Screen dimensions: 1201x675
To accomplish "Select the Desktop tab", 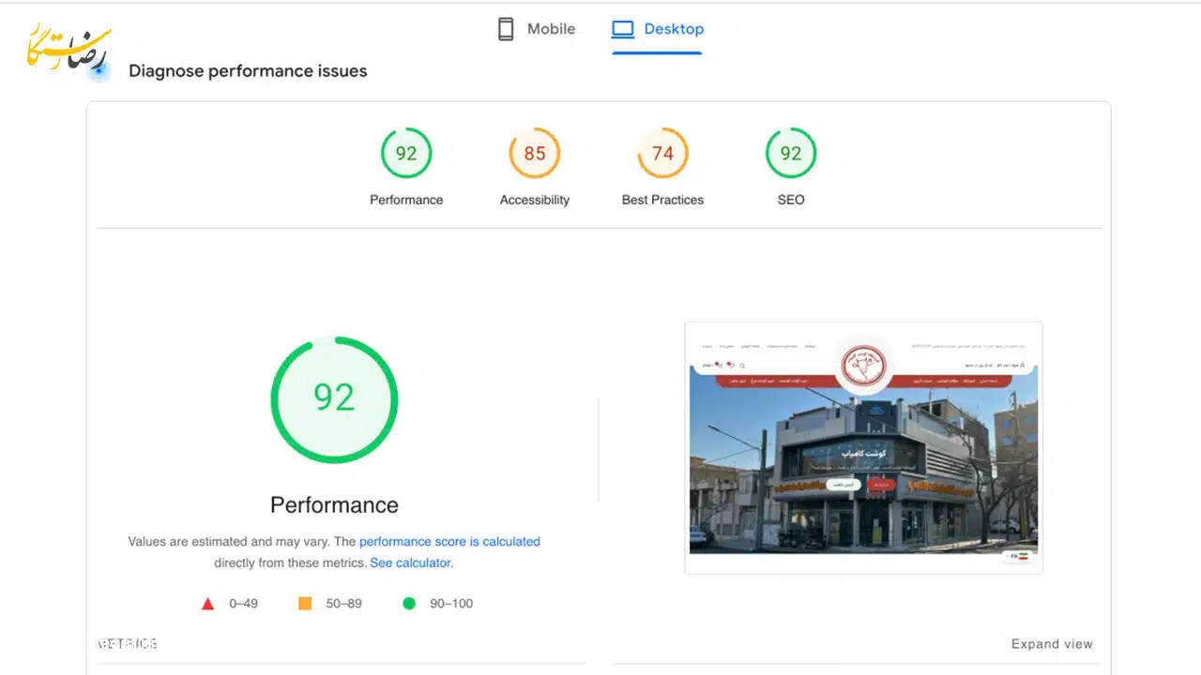I will tap(657, 29).
